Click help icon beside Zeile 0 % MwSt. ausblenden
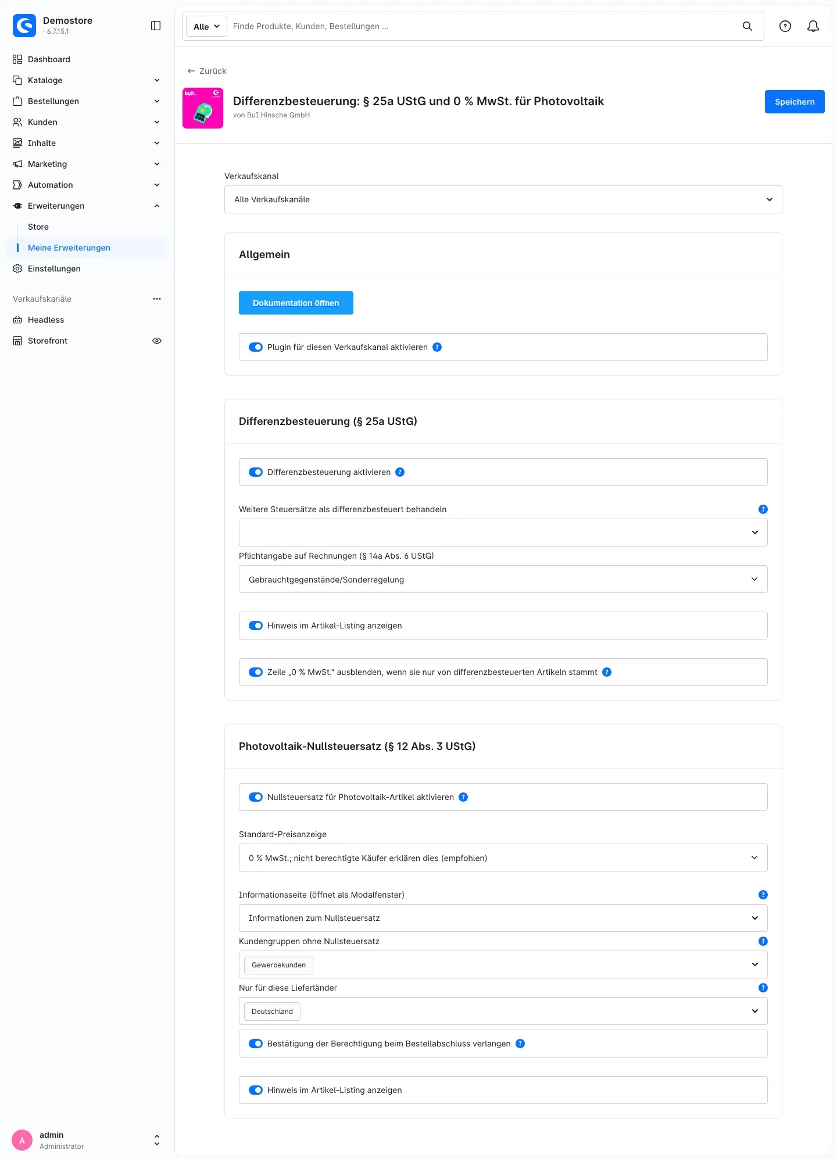 tap(607, 672)
